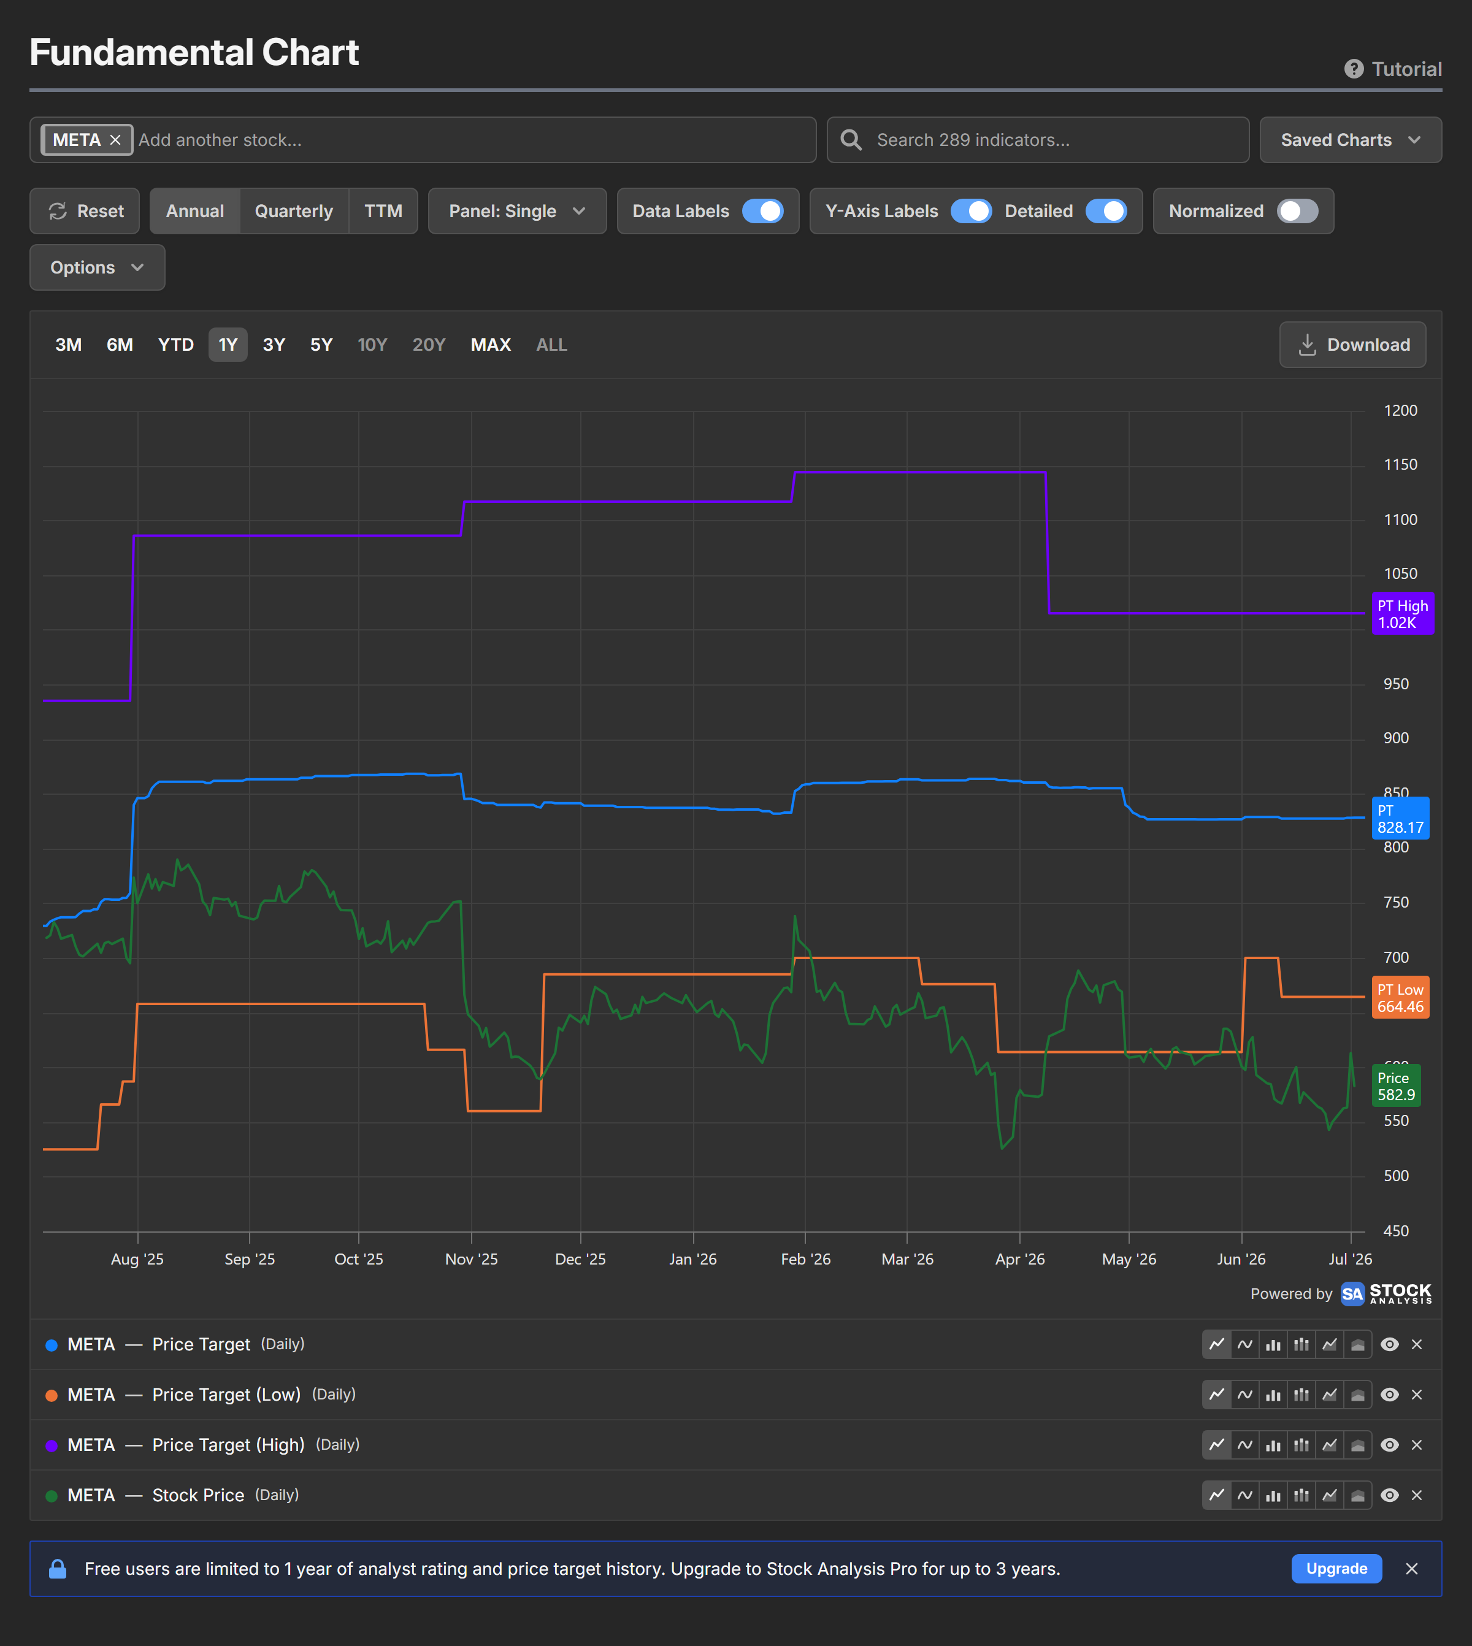Screen dimensions: 1472x1646
Task: Click the Price 582.9 data label
Action: tap(1396, 1086)
